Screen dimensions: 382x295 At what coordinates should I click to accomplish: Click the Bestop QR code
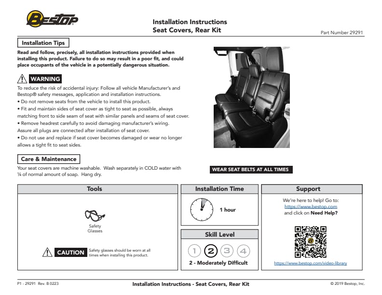point(311,242)
